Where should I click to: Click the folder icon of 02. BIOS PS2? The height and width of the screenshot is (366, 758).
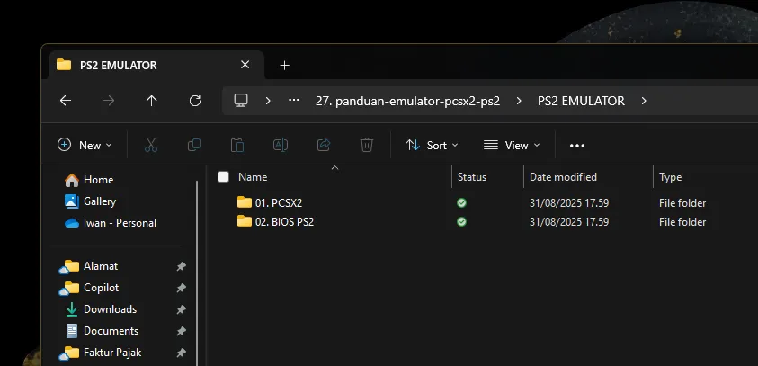point(245,221)
